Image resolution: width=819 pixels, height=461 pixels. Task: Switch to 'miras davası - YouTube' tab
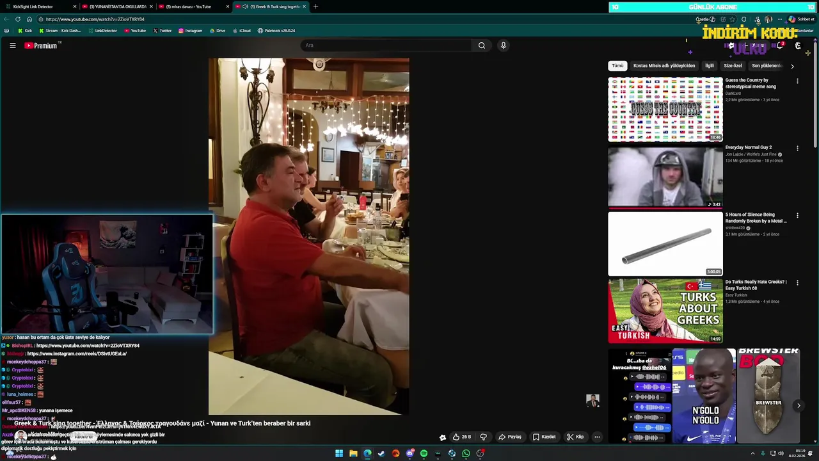tap(193, 6)
